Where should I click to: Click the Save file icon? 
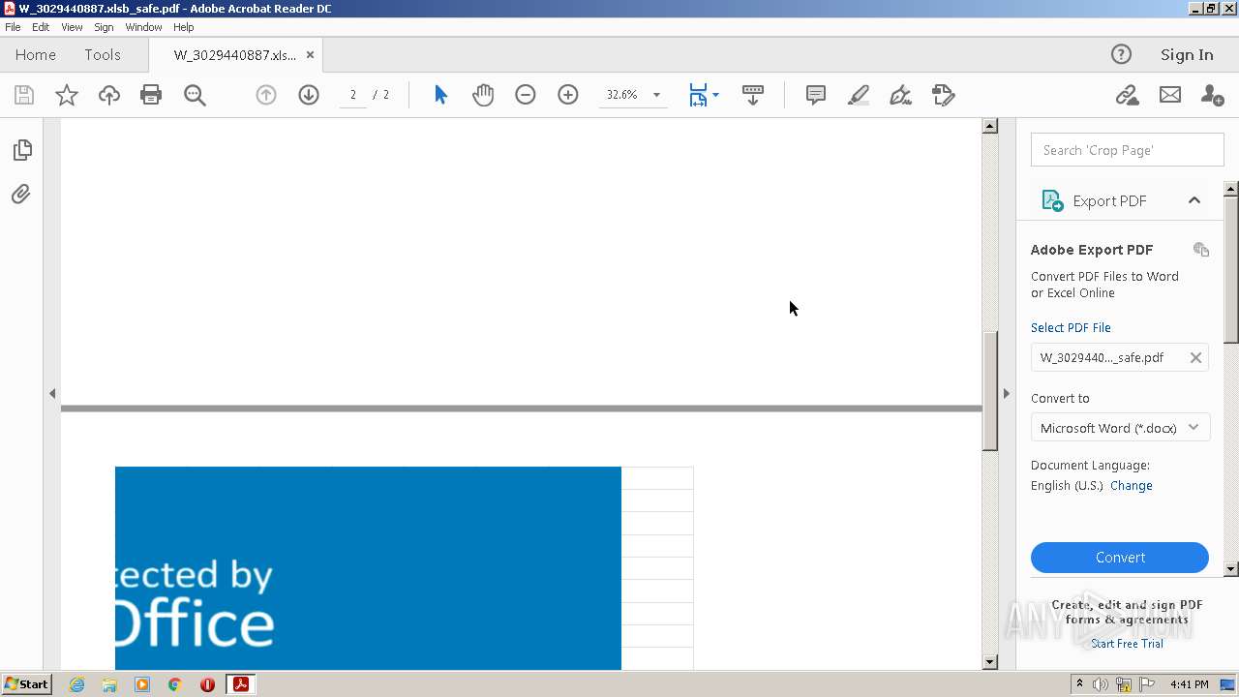[24, 95]
